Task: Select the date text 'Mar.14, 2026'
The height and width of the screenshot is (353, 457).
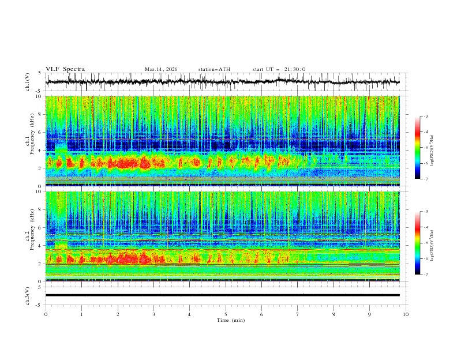Action: point(161,69)
